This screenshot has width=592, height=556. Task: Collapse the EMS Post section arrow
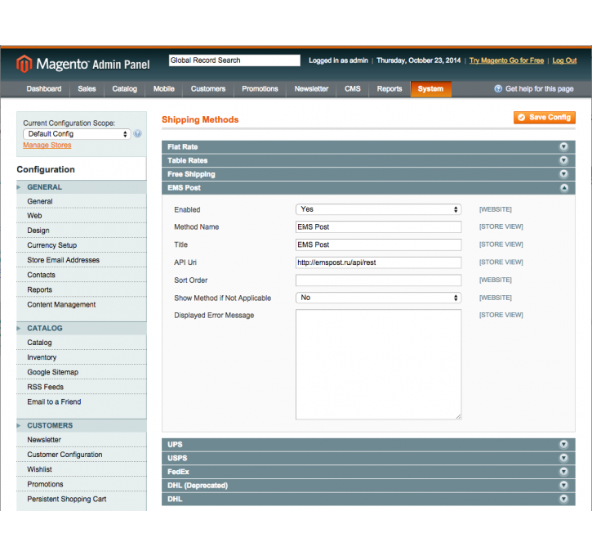(564, 188)
